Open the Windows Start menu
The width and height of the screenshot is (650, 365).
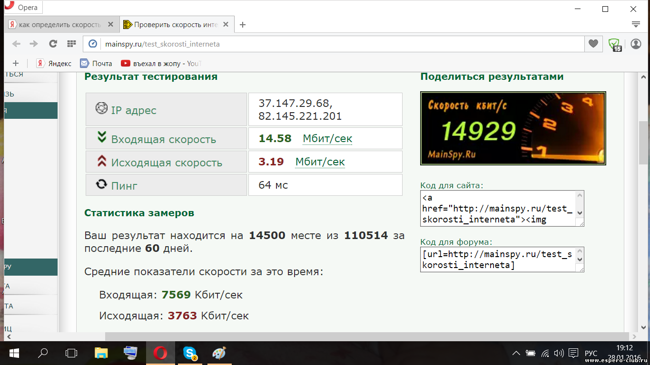(x=14, y=353)
